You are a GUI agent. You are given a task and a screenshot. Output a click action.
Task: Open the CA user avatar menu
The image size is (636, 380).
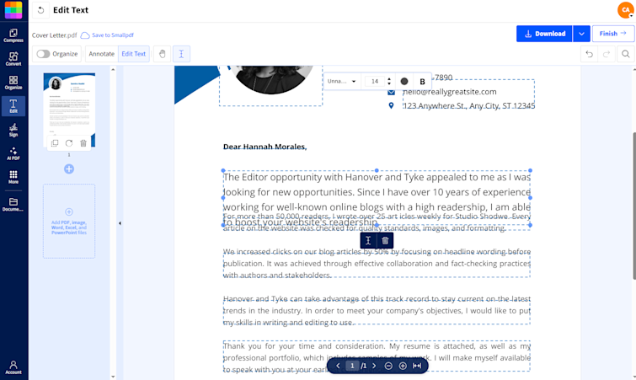click(625, 10)
